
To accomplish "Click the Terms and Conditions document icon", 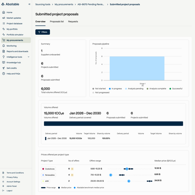I will [x=3, y=173].
